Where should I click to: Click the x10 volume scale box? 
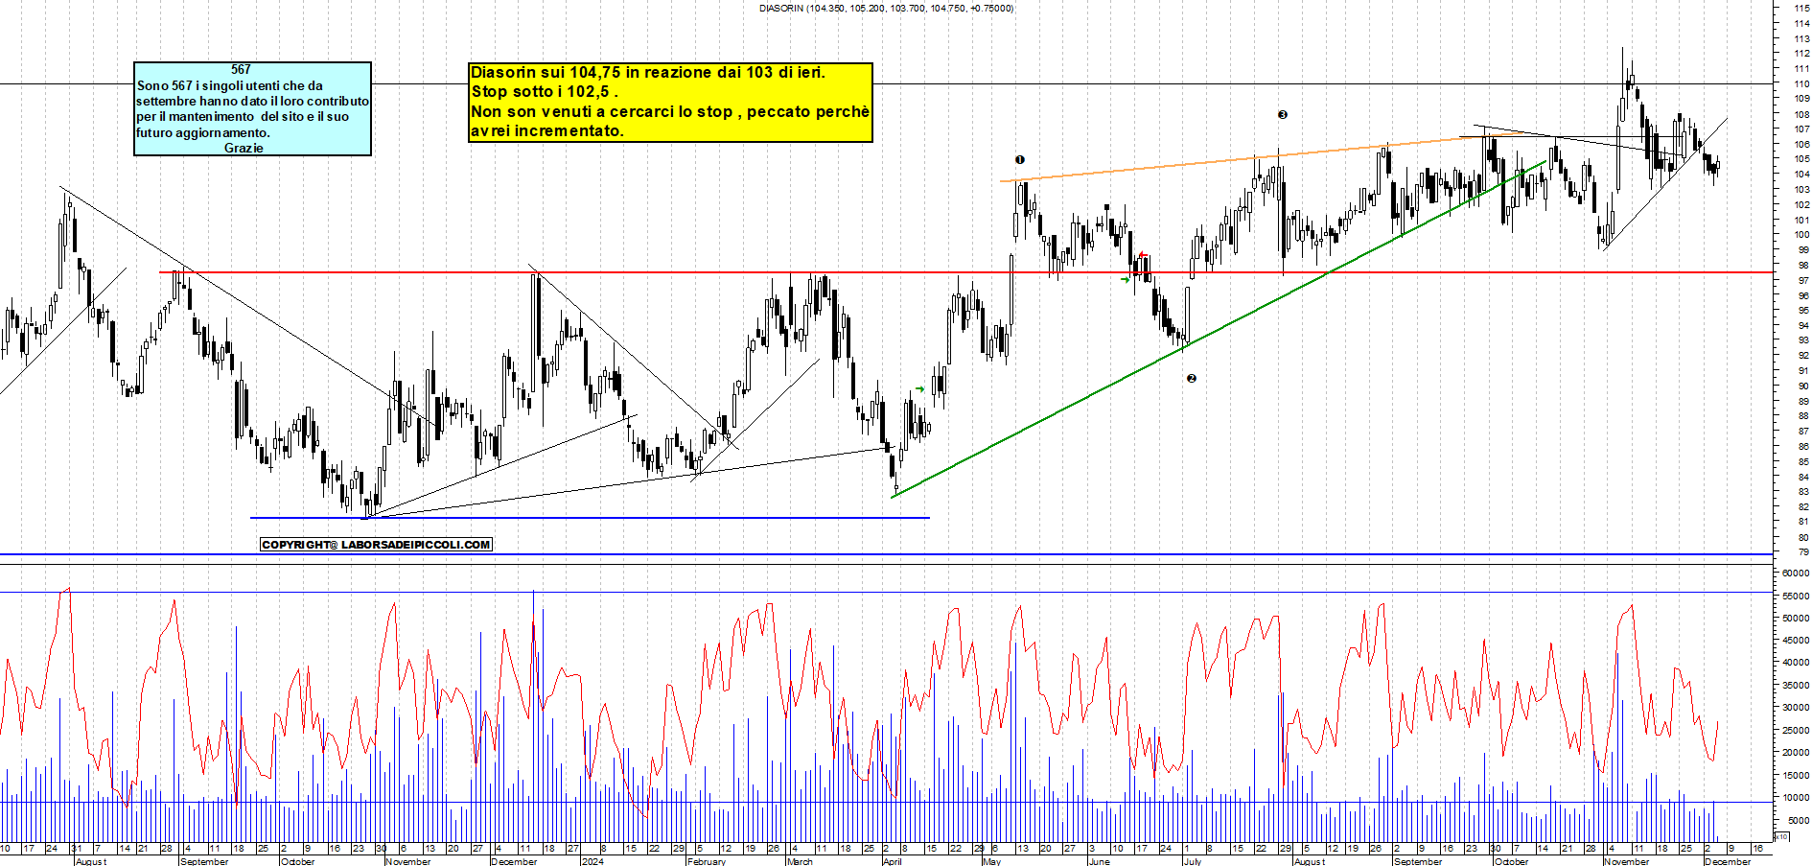click(x=1781, y=836)
